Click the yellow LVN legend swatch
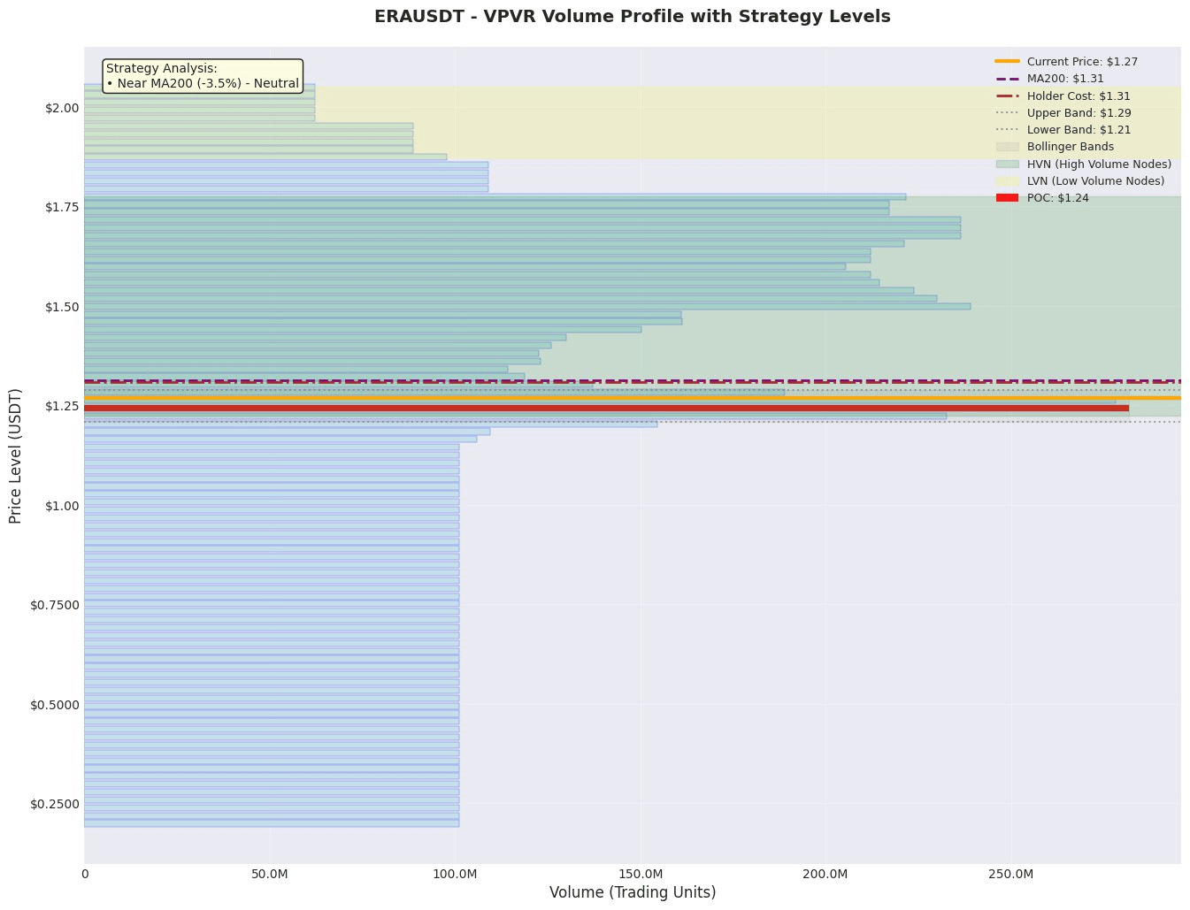Viewport: 1190px width, 910px height. pos(1008,180)
